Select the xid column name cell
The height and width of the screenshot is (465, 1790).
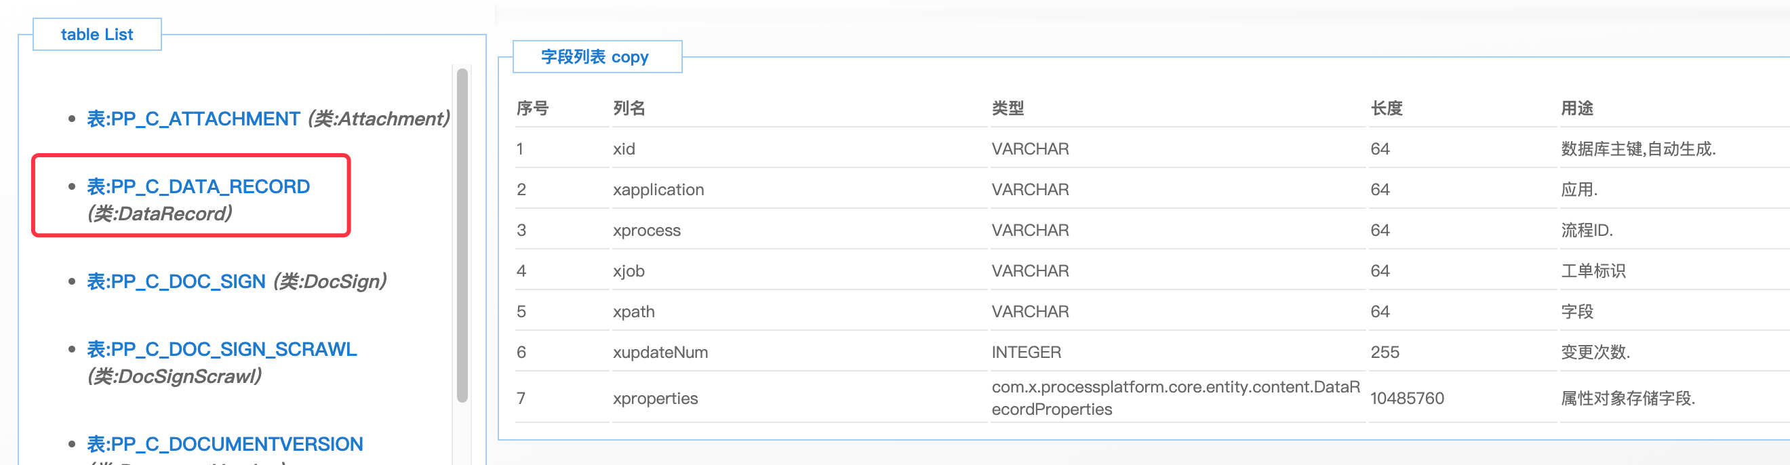(624, 148)
